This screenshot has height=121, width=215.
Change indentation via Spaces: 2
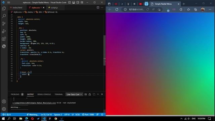(58, 114)
